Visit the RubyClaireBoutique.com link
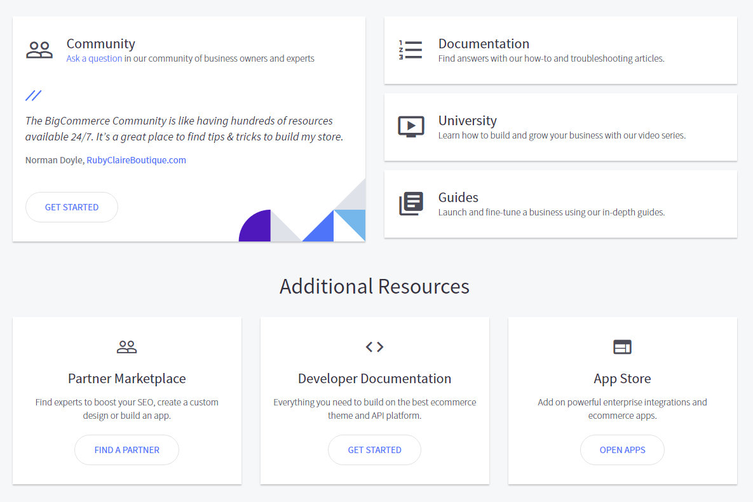Screen dimensions: 753x502 pyautogui.click(x=136, y=160)
